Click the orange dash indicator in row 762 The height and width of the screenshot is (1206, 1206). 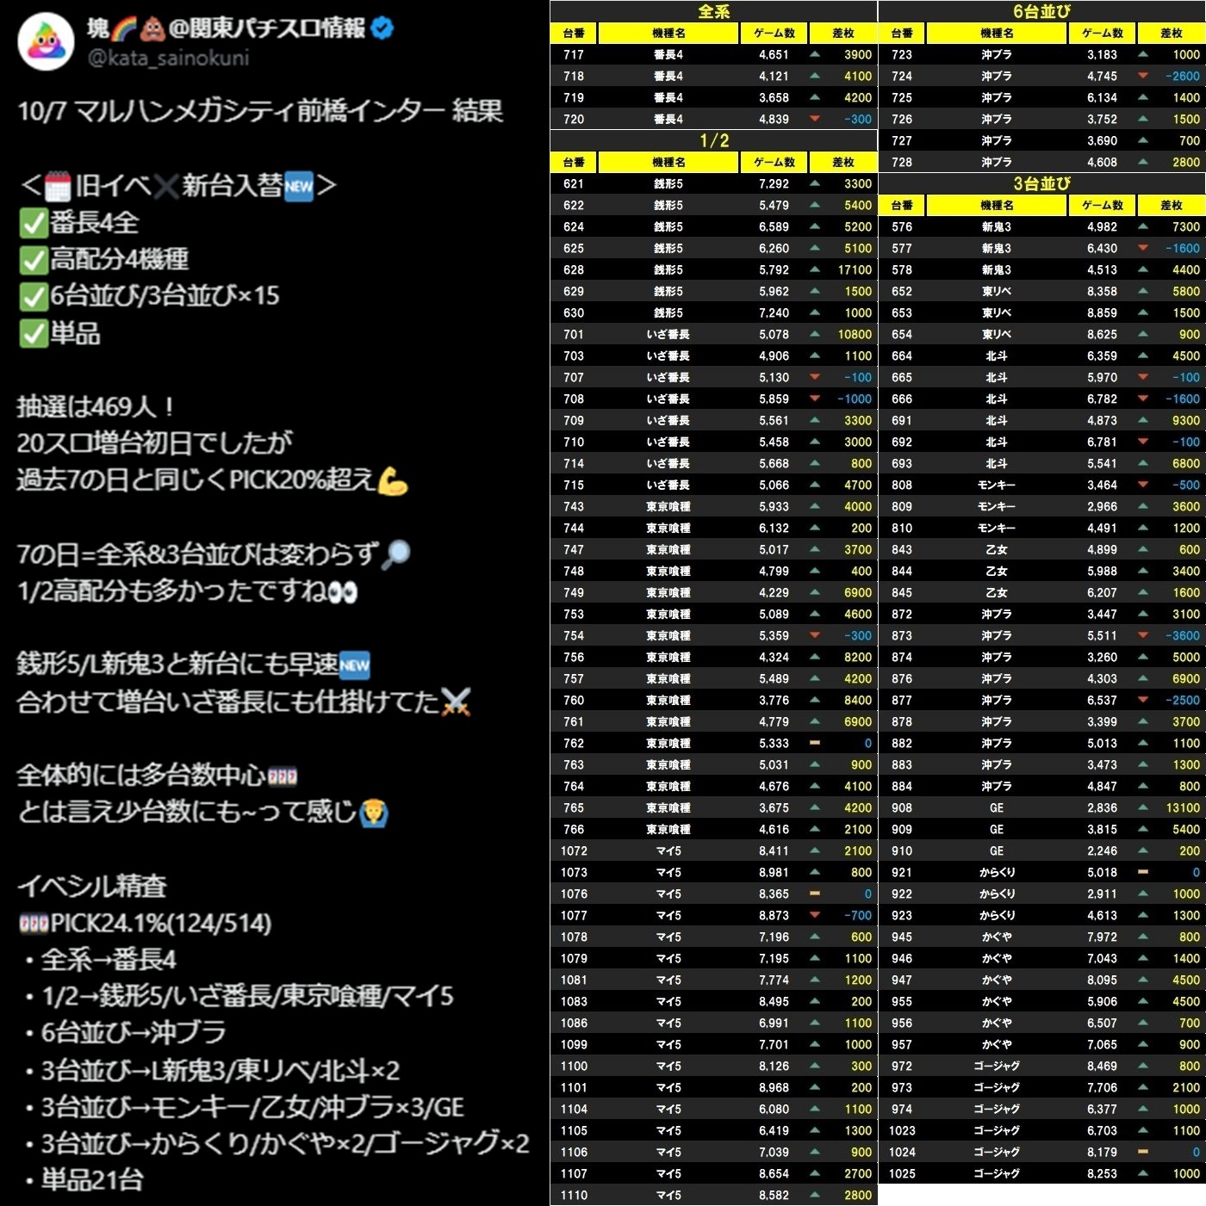pos(814,743)
